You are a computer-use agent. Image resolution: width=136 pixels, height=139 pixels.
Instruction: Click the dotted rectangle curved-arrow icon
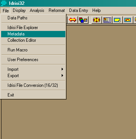[128, 20]
